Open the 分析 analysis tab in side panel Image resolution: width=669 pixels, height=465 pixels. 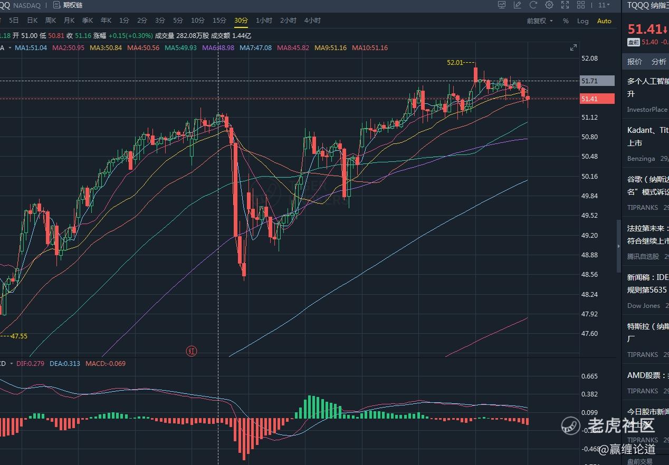[659, 62]
